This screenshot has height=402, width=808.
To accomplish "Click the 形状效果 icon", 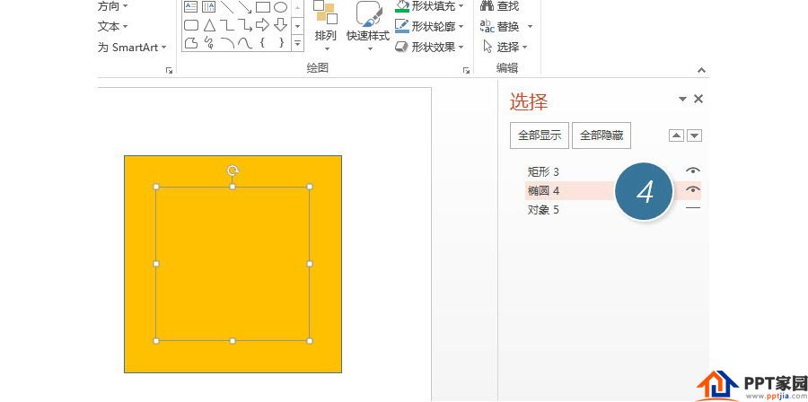I will click(402, 47).
